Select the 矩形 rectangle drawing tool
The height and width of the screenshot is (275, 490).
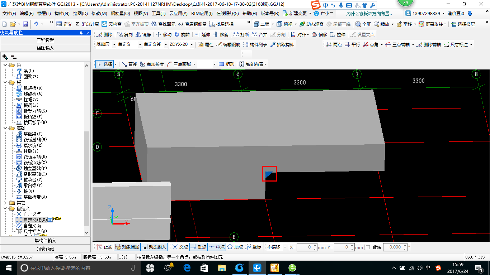pyautogui.click(x=226, y=64)
